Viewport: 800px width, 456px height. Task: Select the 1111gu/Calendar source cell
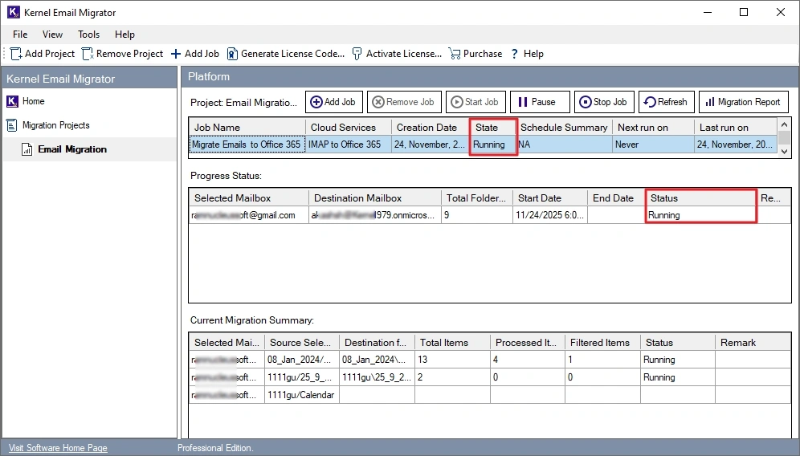point(301,395)
